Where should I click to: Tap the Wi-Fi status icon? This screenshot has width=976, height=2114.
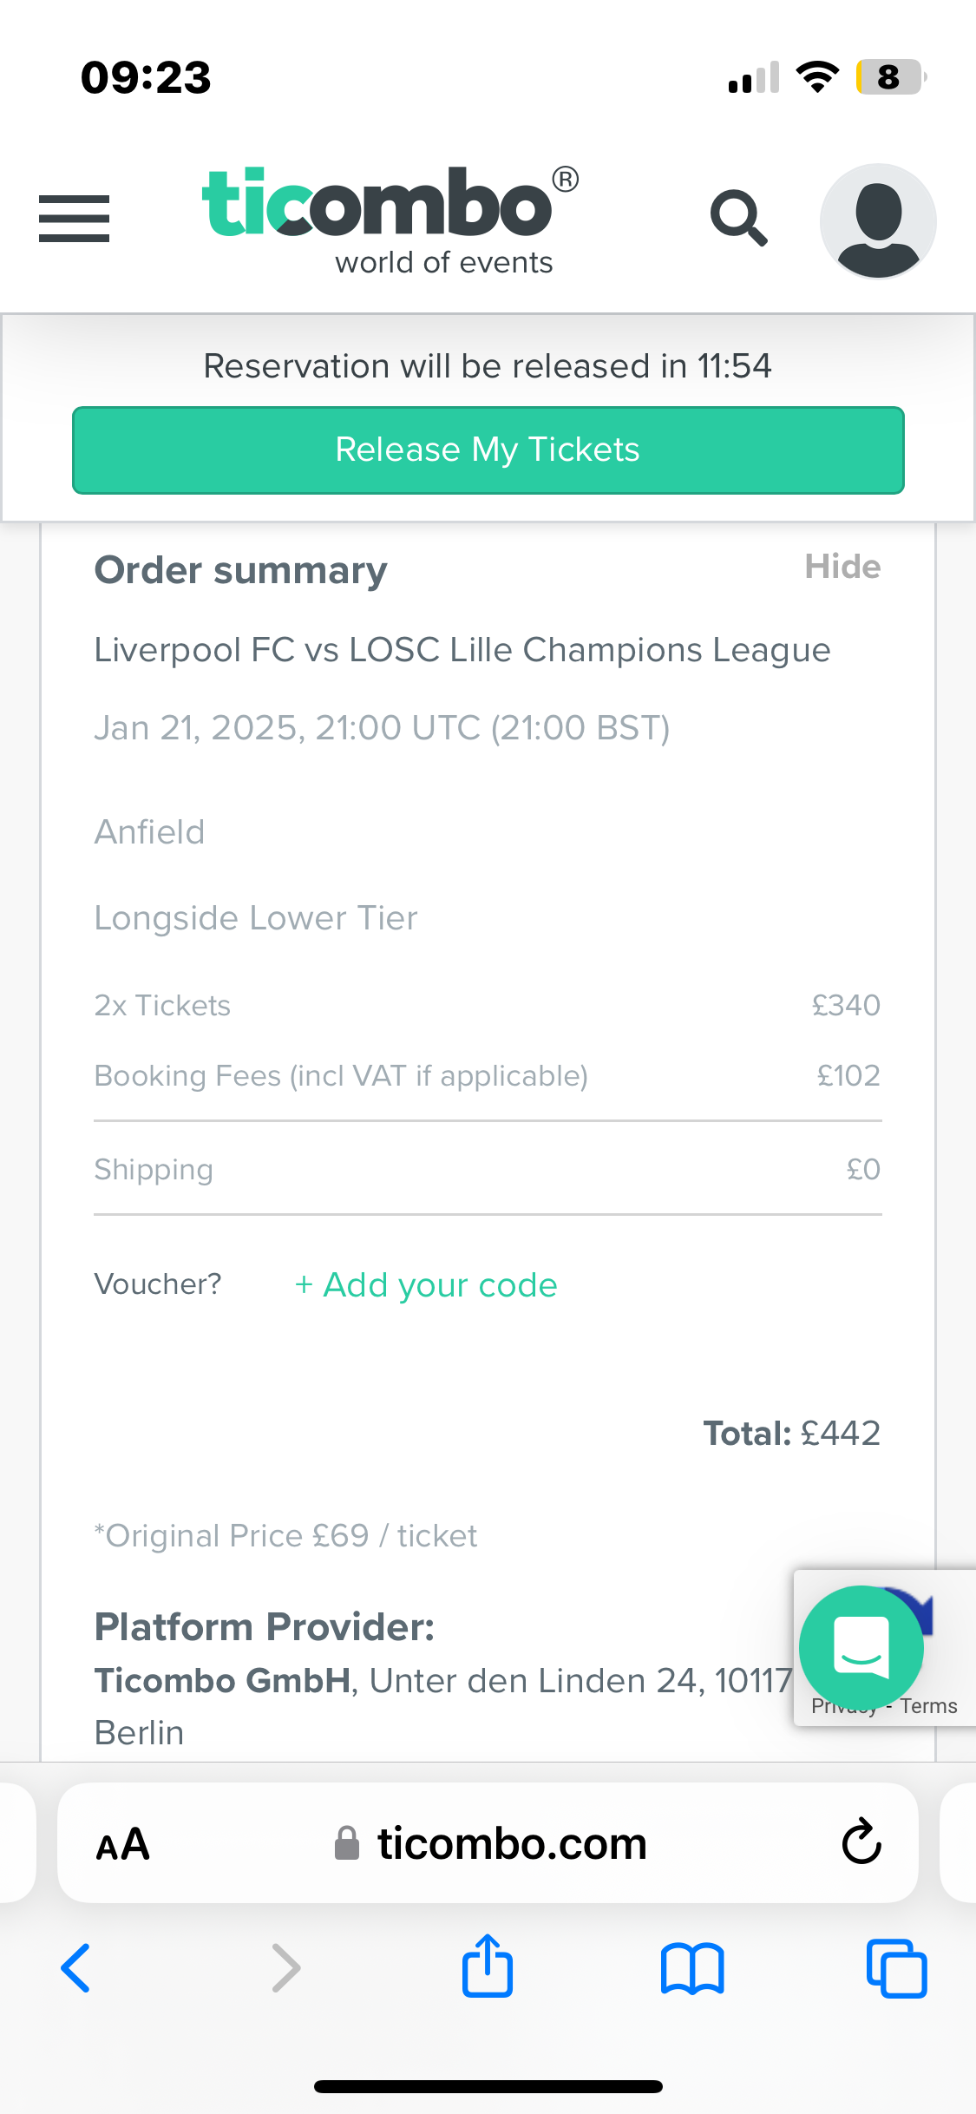(x=817, y=77)
